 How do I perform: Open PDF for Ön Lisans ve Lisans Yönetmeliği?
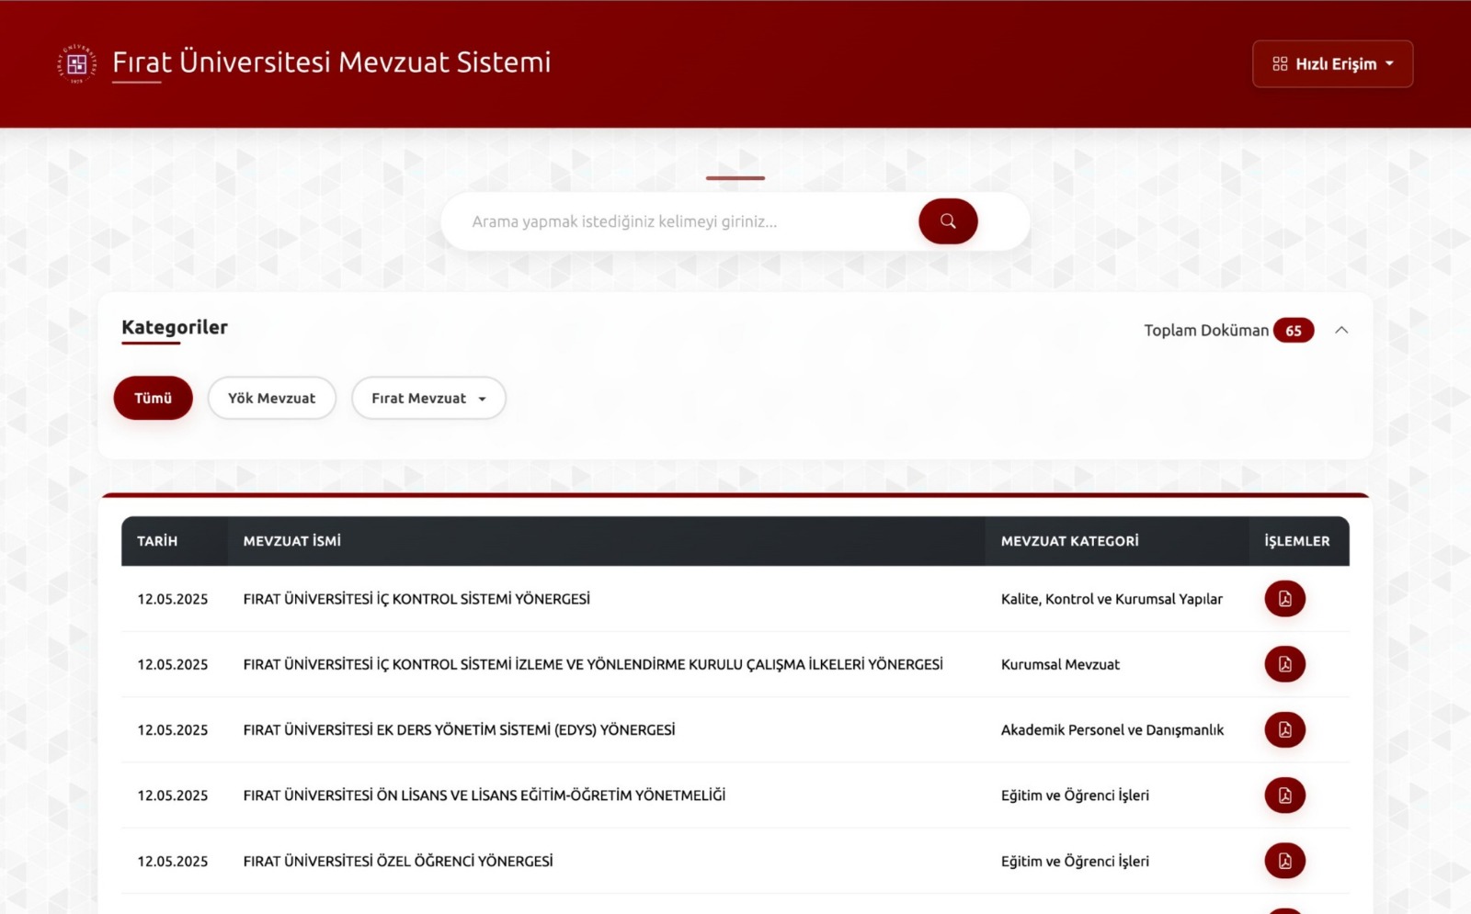(x=1285, y=796)
